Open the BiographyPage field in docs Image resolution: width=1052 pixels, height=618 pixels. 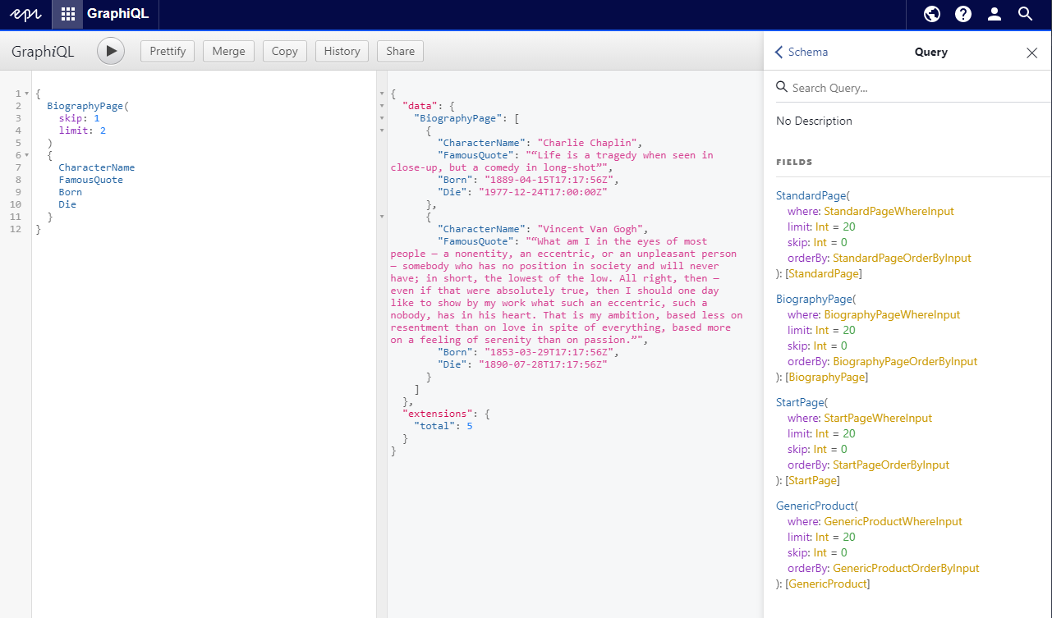[x=815, y=299]
